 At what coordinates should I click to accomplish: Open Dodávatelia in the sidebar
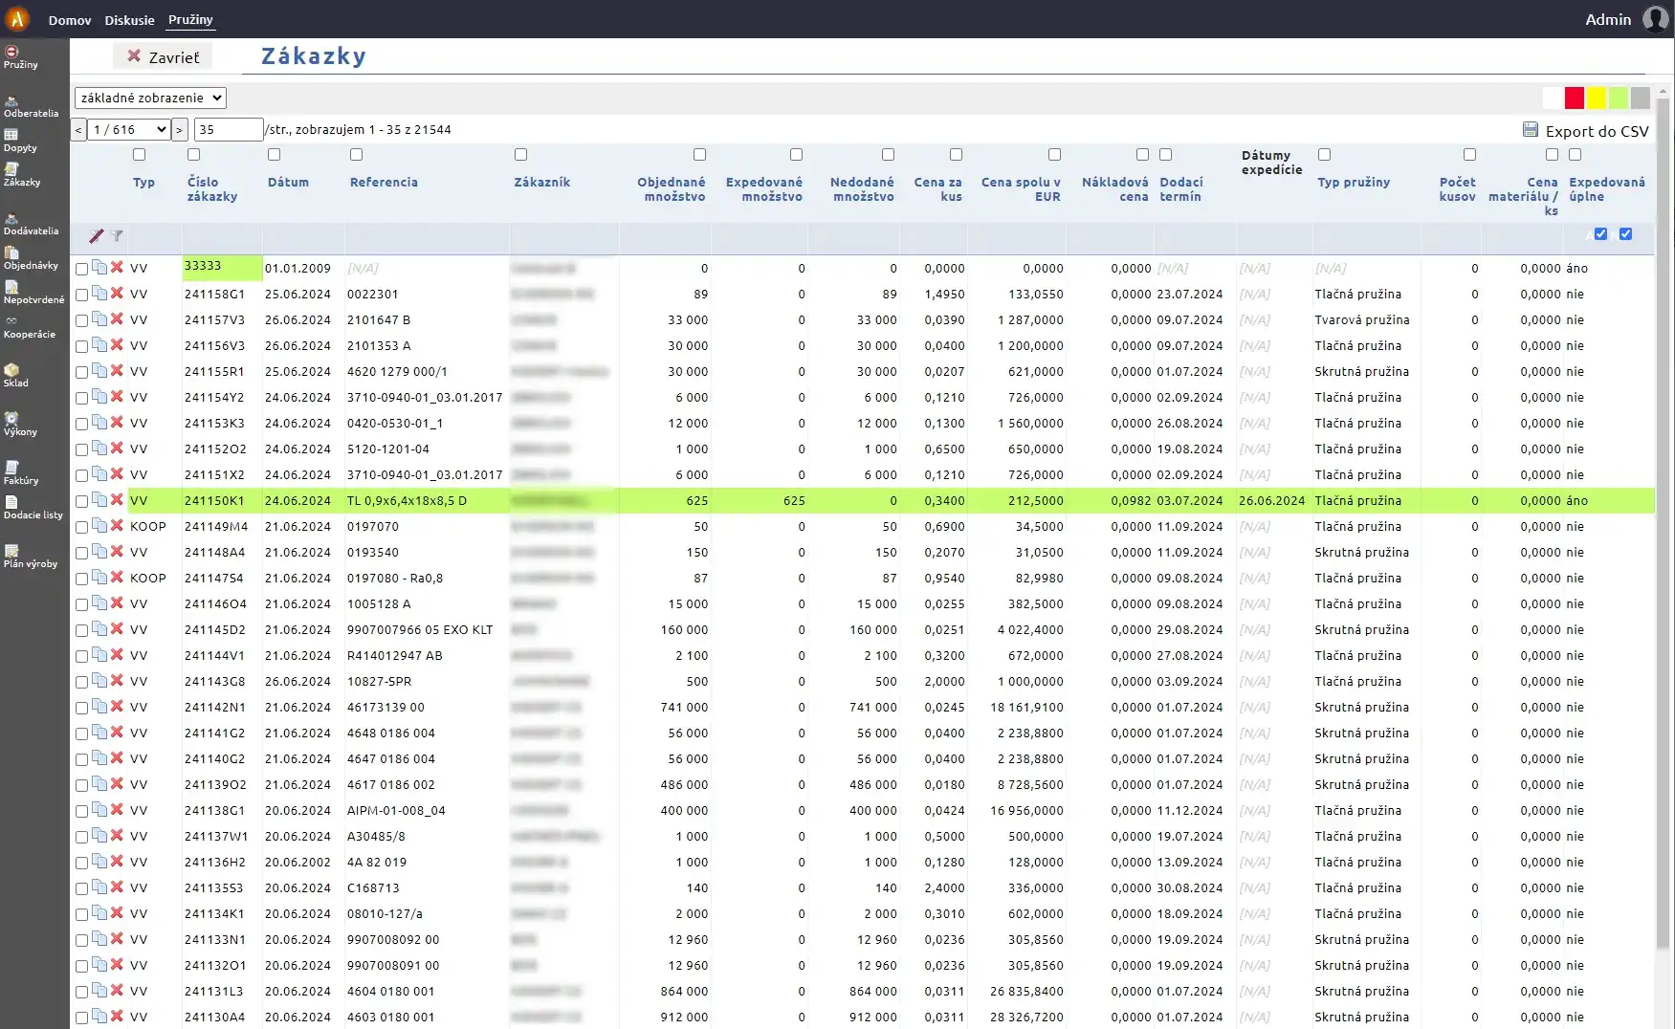31,225
